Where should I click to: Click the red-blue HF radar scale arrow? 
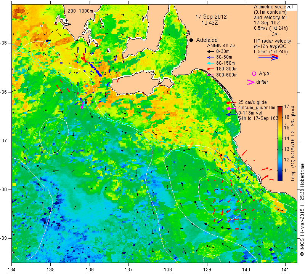[x=268, y=57]
